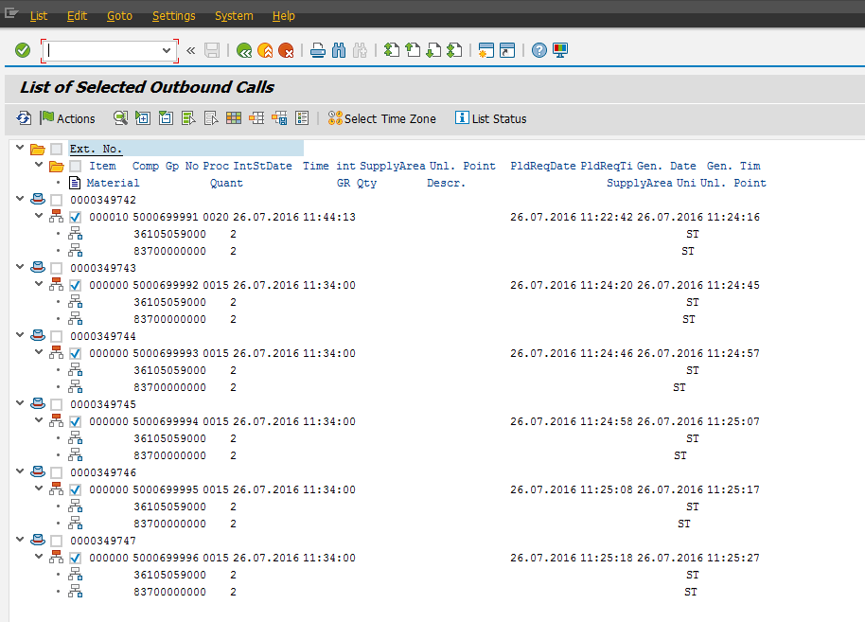
Task: Tick the checkbox of call 0000349742
Action: pyautogui.click(x=56, y=201)
